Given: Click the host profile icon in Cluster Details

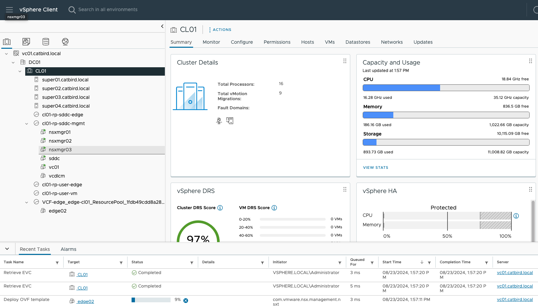Looking at the screenshot, I should coord(230,121).
